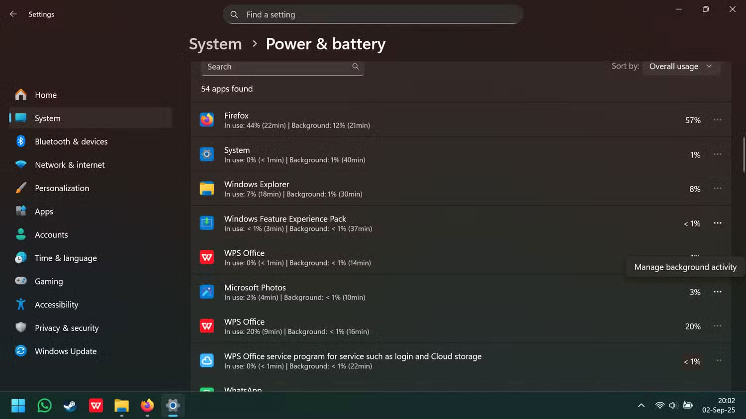The height and width of the screenshot is (419, 746).
Task: Click the Firefox icon in the app list
Action: pos(206,120)
